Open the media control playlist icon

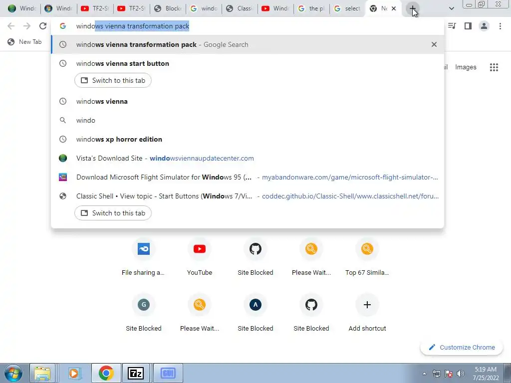pyautogui.click(x=452, y=26)
